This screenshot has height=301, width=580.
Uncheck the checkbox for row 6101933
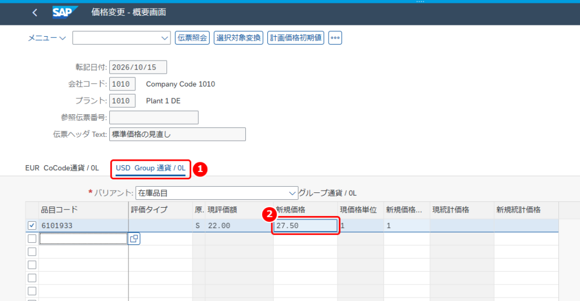[x=32, y=225]
